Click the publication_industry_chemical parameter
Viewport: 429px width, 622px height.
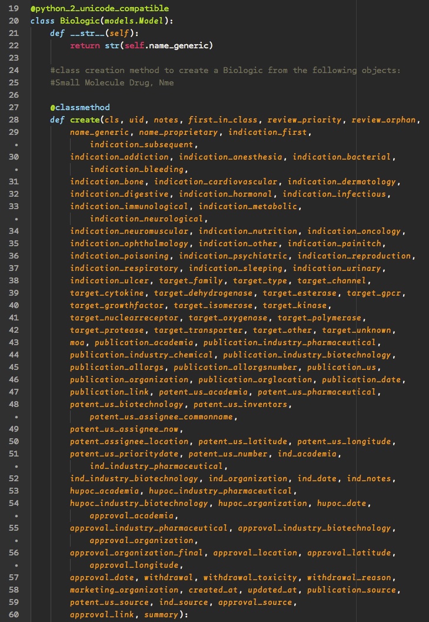(x=142, y=355)
